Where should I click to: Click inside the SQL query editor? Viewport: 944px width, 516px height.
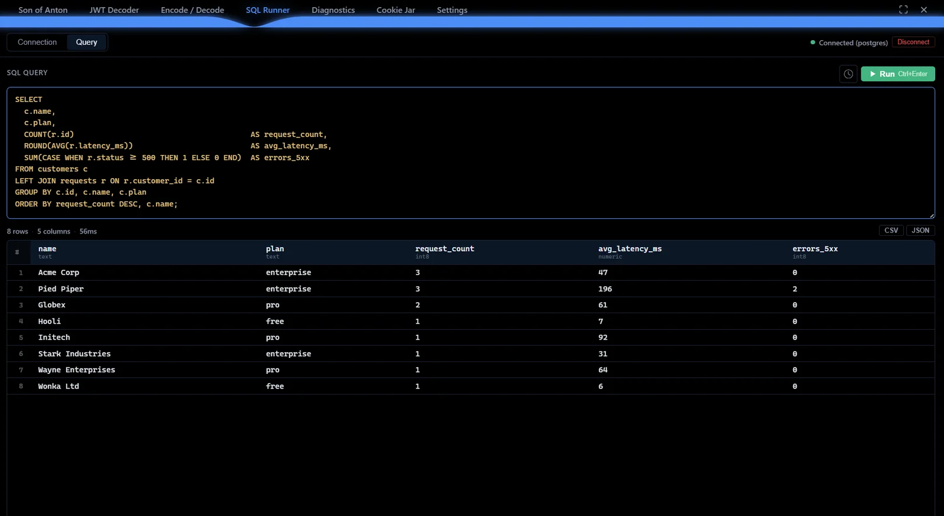point(471,153)
